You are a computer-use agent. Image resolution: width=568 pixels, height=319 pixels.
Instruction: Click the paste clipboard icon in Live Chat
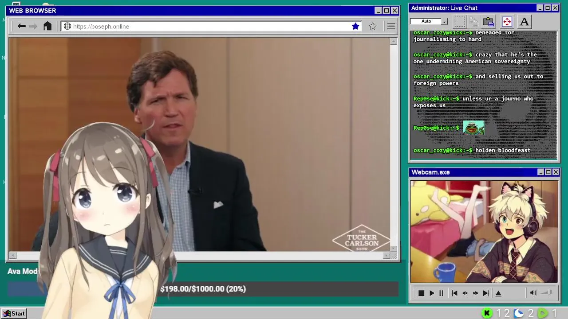point(489,21)
